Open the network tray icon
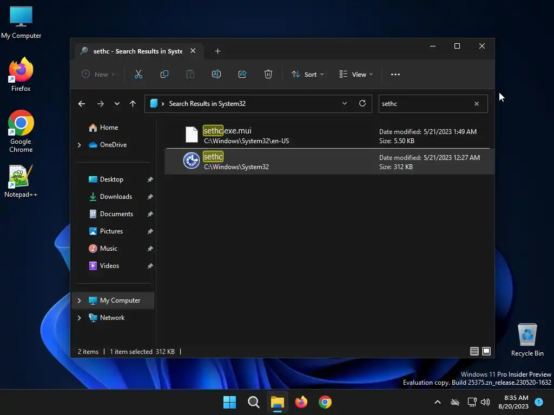The image size is (554, 415). point(472,402)
